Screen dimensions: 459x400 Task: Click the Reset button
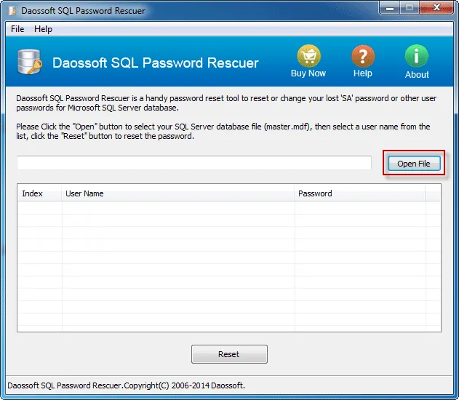229,354
